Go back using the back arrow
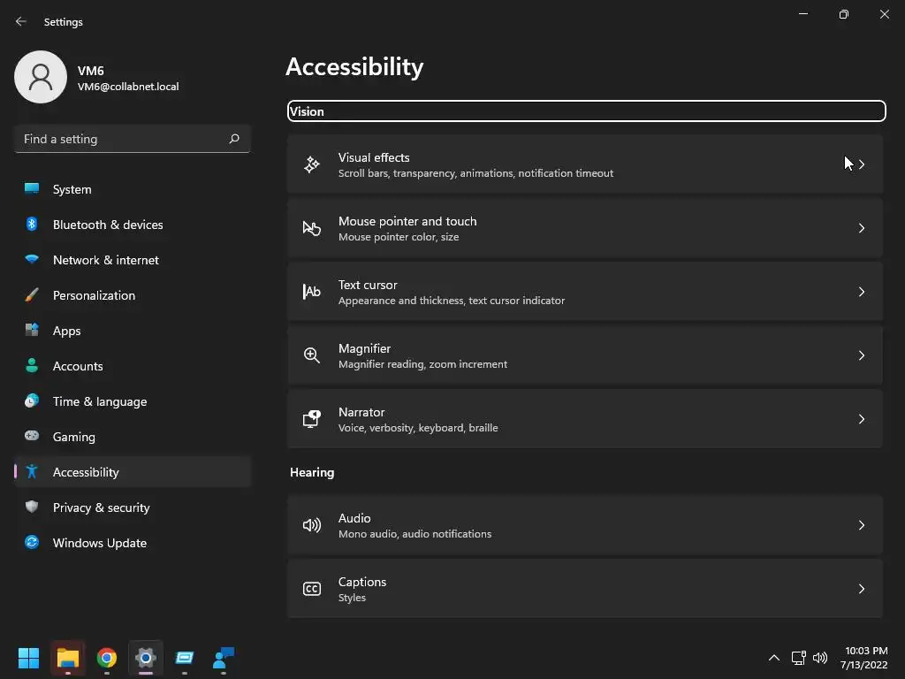The image size is (905, 679). [x=21, y=22]
